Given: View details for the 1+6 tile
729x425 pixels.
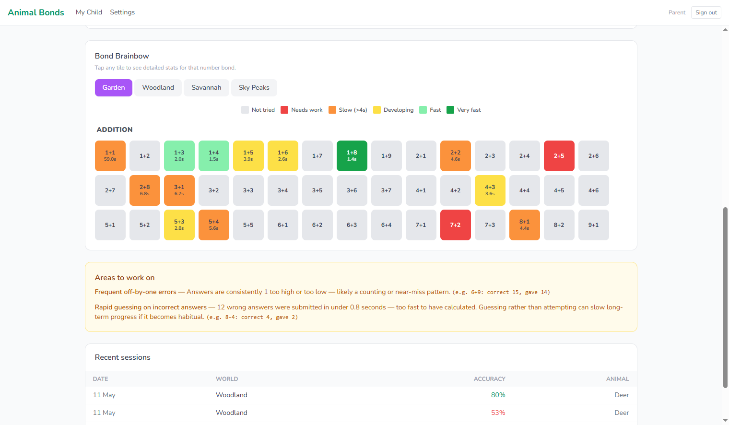Looking at the screenshot, I should click(x=283, y=156).
